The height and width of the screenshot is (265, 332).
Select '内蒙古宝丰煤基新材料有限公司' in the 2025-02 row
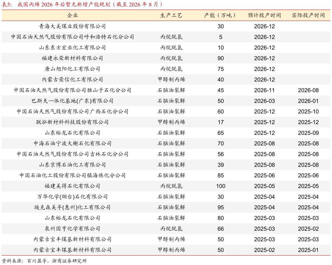click(x=73, y=250)
